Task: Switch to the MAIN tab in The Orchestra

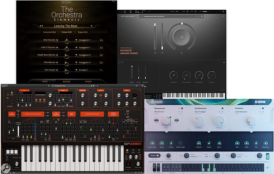Action: point(45,82)
